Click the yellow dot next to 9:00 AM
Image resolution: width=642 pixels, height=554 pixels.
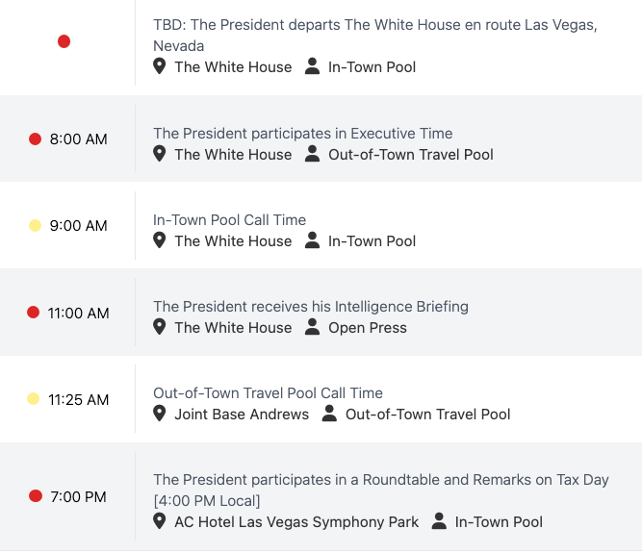pos(36,226)
